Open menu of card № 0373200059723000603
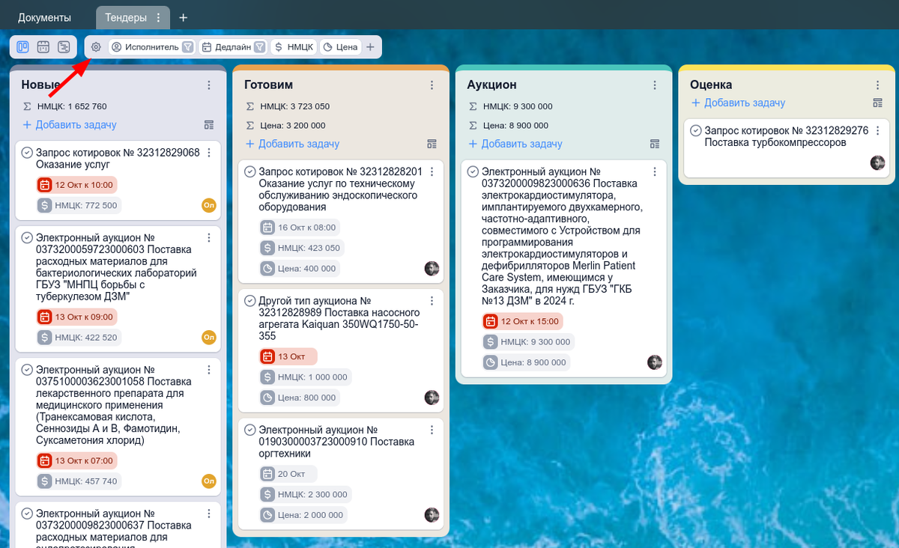 (209, 238)
